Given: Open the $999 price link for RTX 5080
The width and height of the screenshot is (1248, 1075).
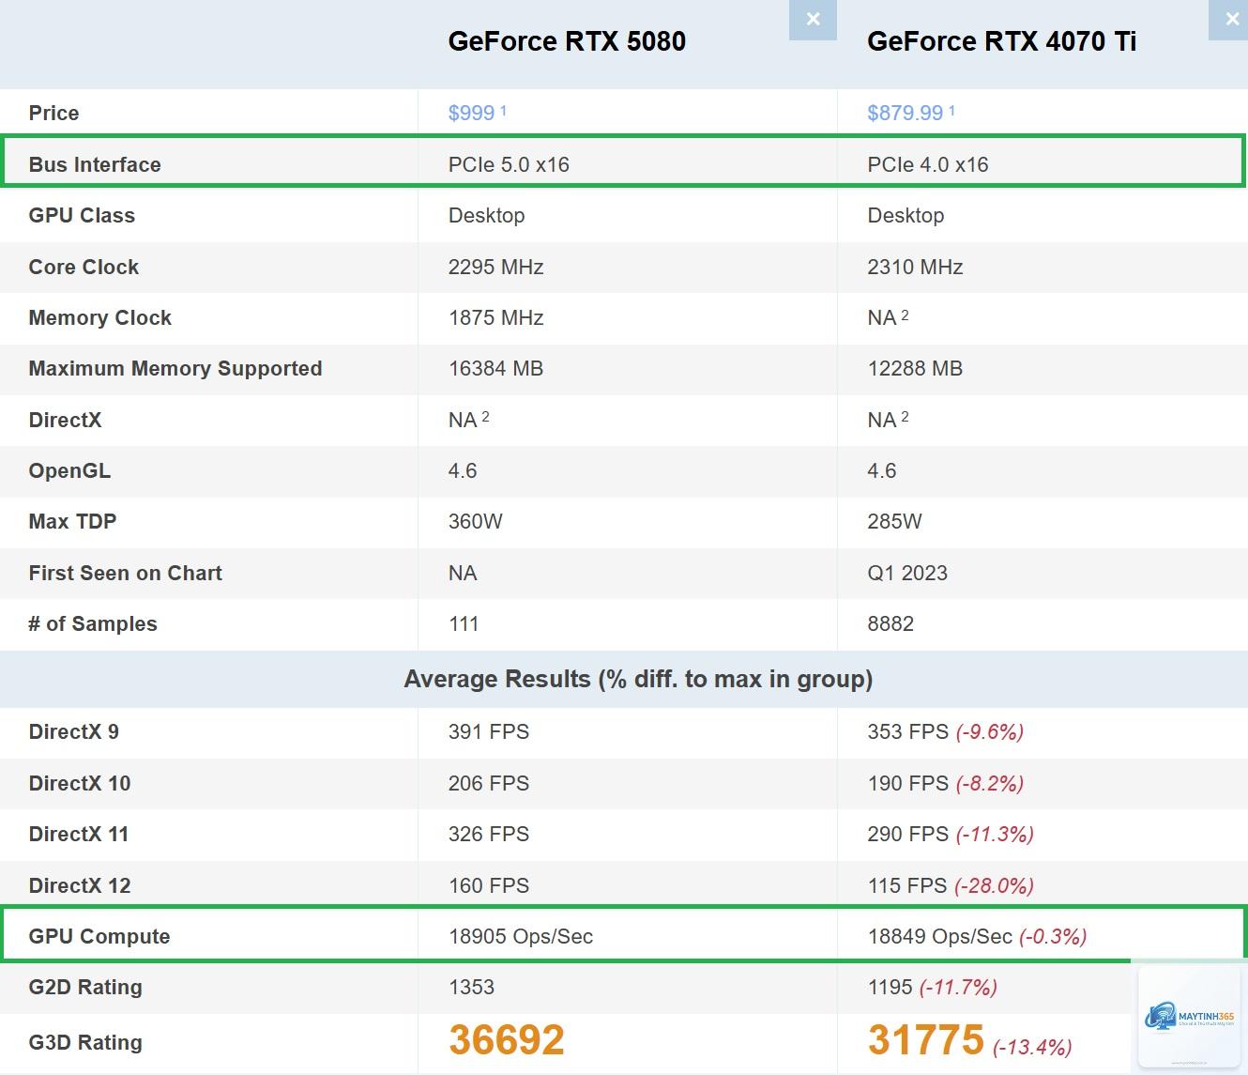Looking at the screenshot, I should click(x=471, y=114).
